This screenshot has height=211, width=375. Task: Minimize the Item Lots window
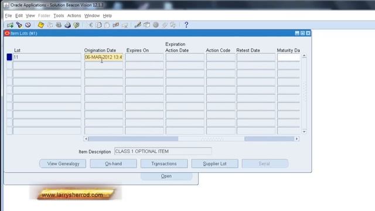pos(297,33)
